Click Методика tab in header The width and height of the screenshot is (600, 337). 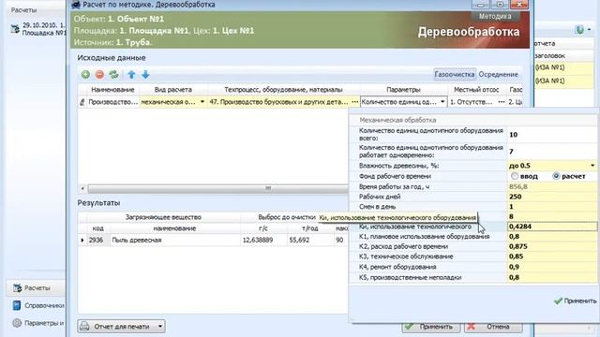coord(495,17)
